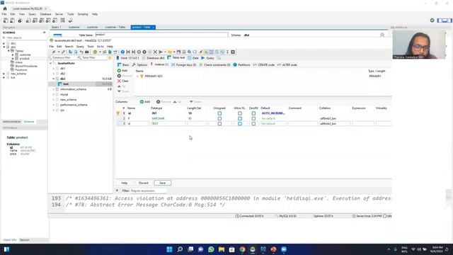Click the Discard button
Screen dimensions: 453x255
(x=143, y=183)
